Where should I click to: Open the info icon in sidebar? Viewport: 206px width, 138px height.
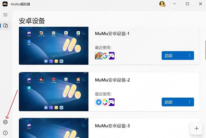pyautogui.click(x=5, y=133)
